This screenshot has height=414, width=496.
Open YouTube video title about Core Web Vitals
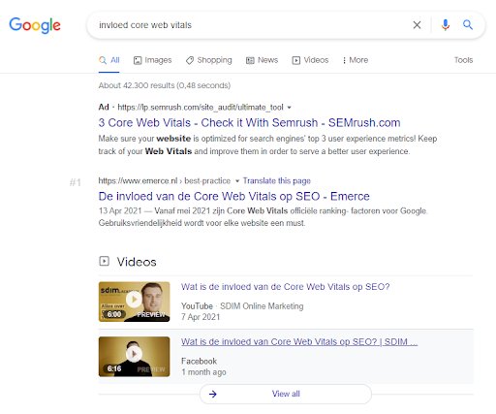(x=286, y=287)
